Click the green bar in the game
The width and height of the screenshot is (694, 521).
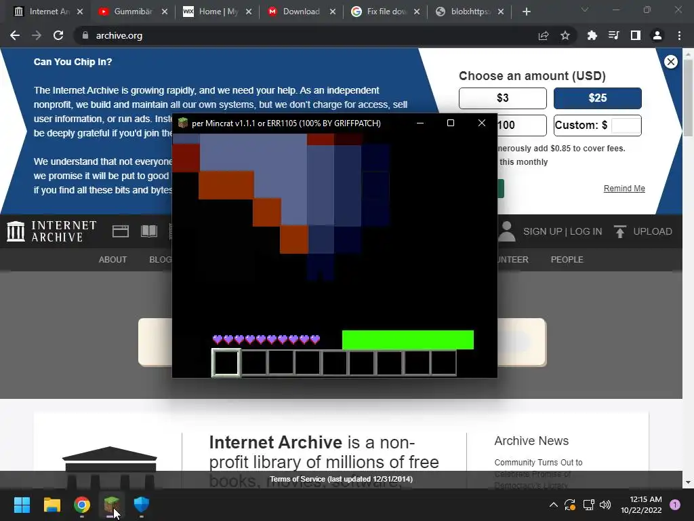pos(407,340)
